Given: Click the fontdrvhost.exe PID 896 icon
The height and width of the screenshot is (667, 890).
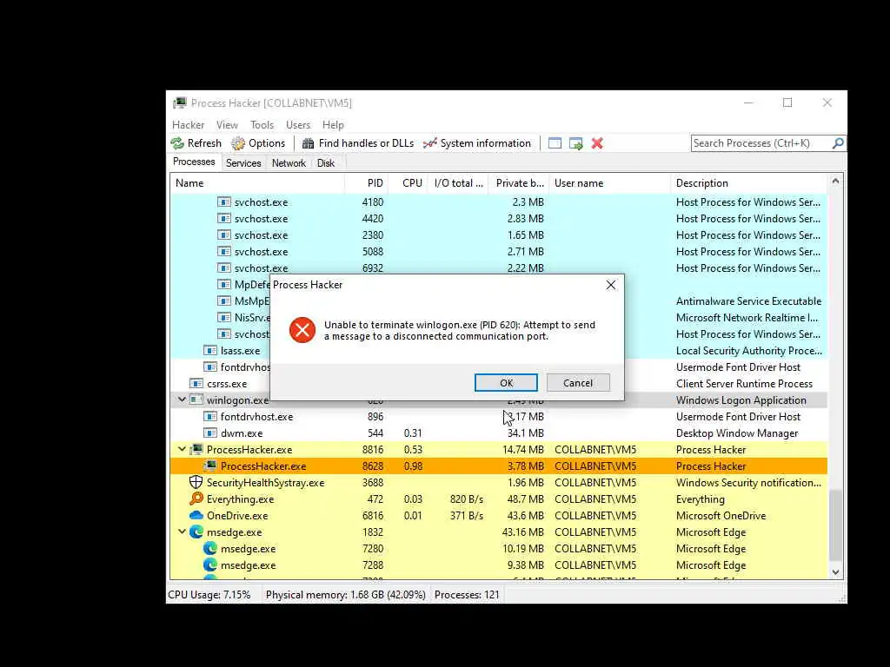Looking at the screenshot, I should pos(210,416).
